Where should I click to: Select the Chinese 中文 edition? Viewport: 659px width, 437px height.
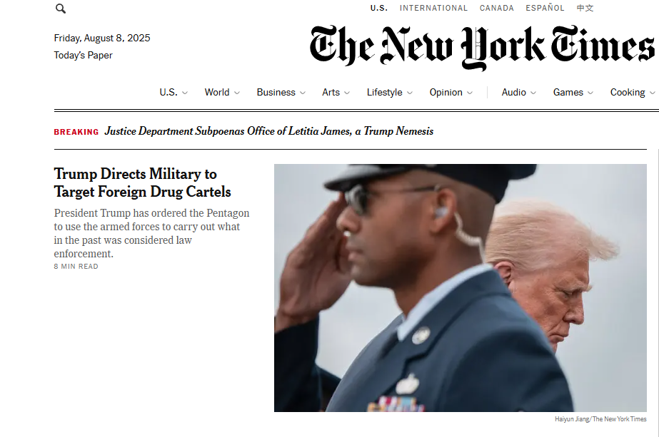585,8
